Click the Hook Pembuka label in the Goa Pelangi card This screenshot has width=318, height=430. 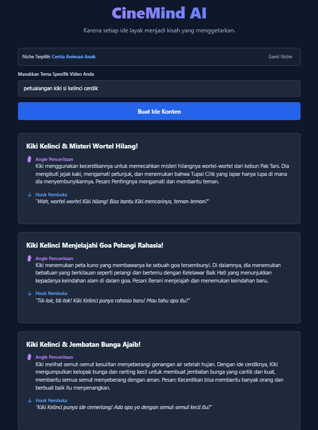tap(51, 293)
